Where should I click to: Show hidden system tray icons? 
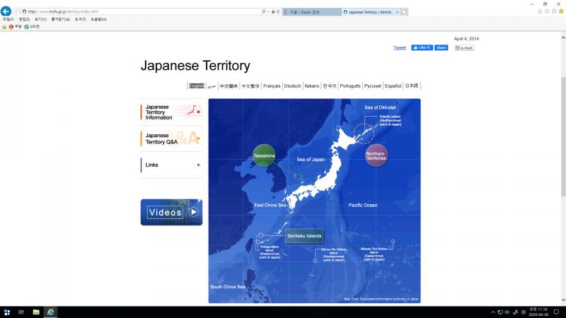(x=493, y=312)
